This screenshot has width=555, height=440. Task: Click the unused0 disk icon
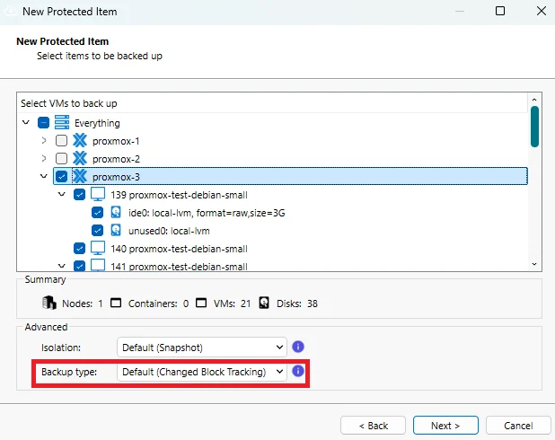pyautogui.click(x=116, y=231)
